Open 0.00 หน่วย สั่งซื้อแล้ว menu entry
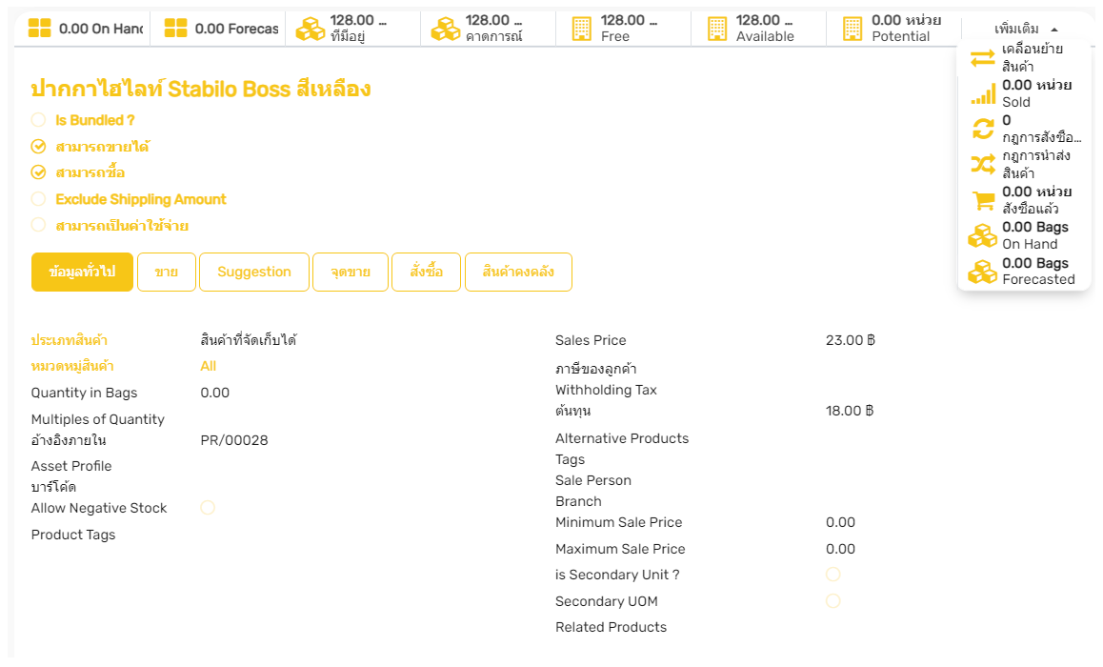 point(1025,200)
